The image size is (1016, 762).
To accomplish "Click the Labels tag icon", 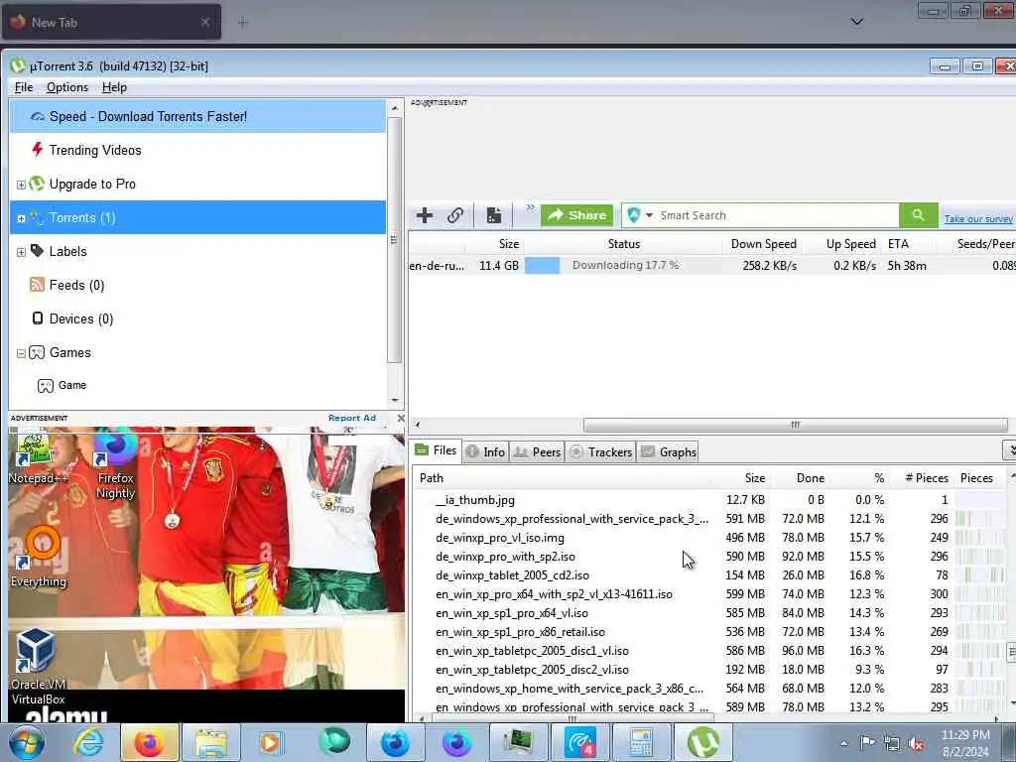I will (38, 251).
